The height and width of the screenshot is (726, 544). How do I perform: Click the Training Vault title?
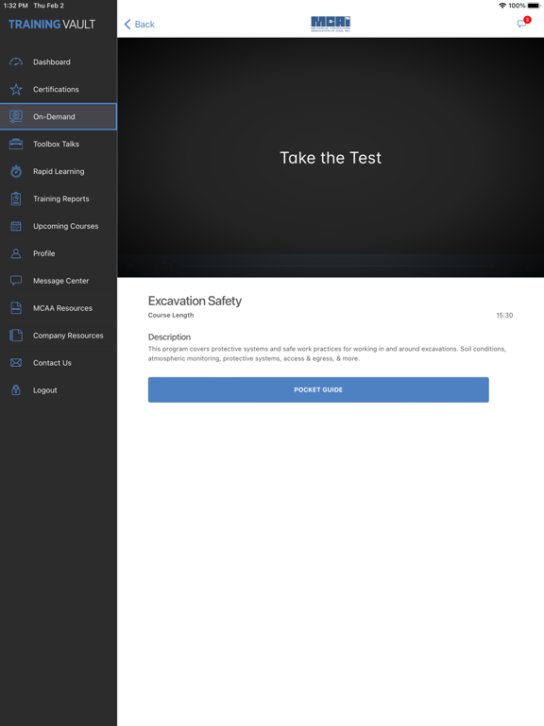pyautogui.click(x=52, y=24)
